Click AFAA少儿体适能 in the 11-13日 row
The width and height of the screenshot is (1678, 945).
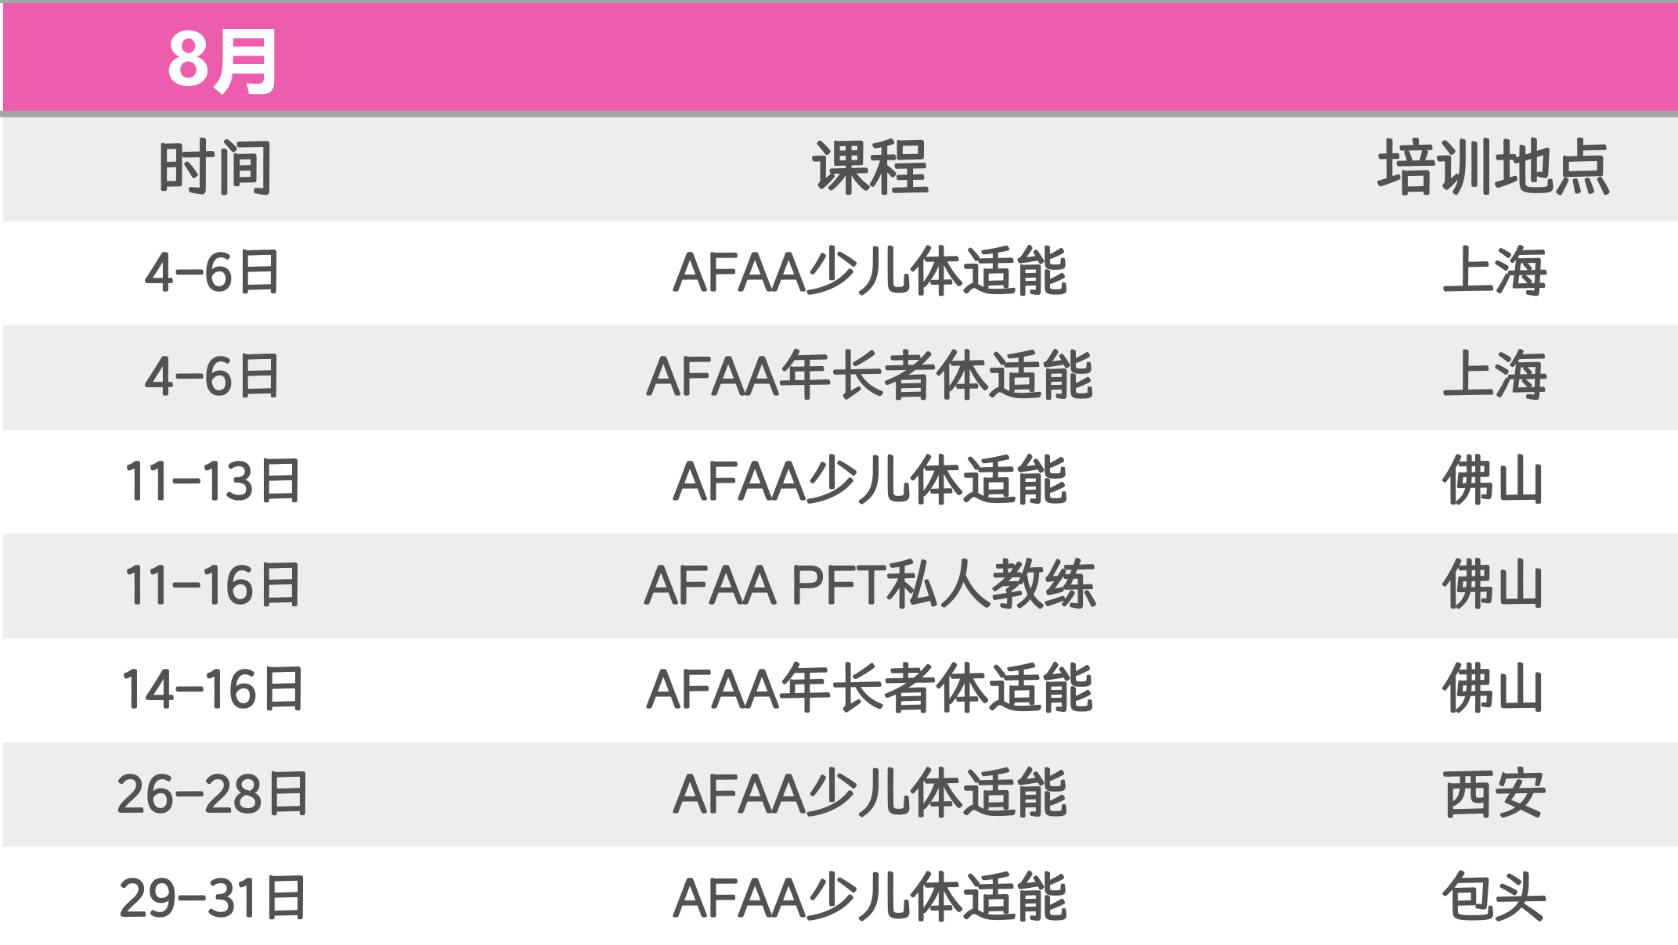pos(870,480)
